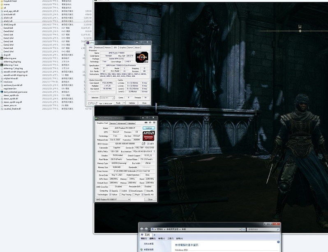
Task: Expand the Tools dropdown arrow in CPU-Z
Action: coord(124,103)
